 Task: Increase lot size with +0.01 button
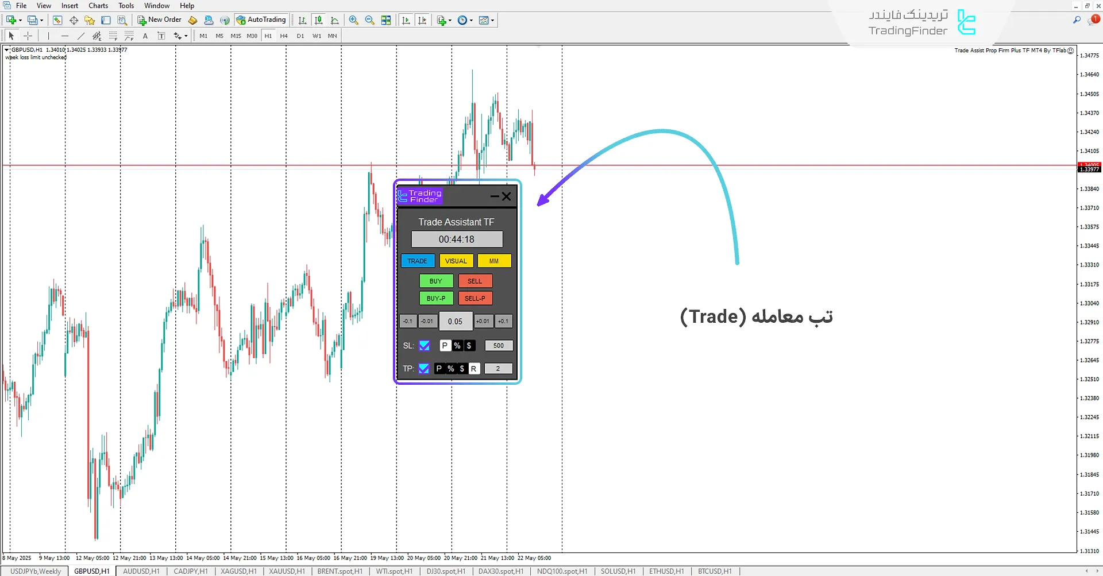[483, 322]
